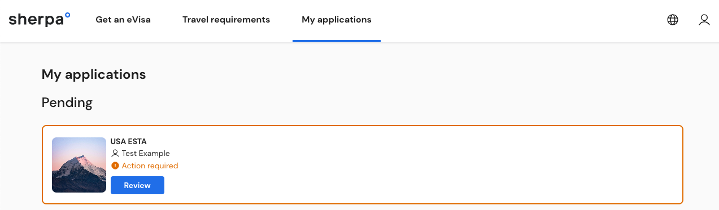Click blue underline under My applications tab
The image size is (719, 210).
click(x=337, y=41)
